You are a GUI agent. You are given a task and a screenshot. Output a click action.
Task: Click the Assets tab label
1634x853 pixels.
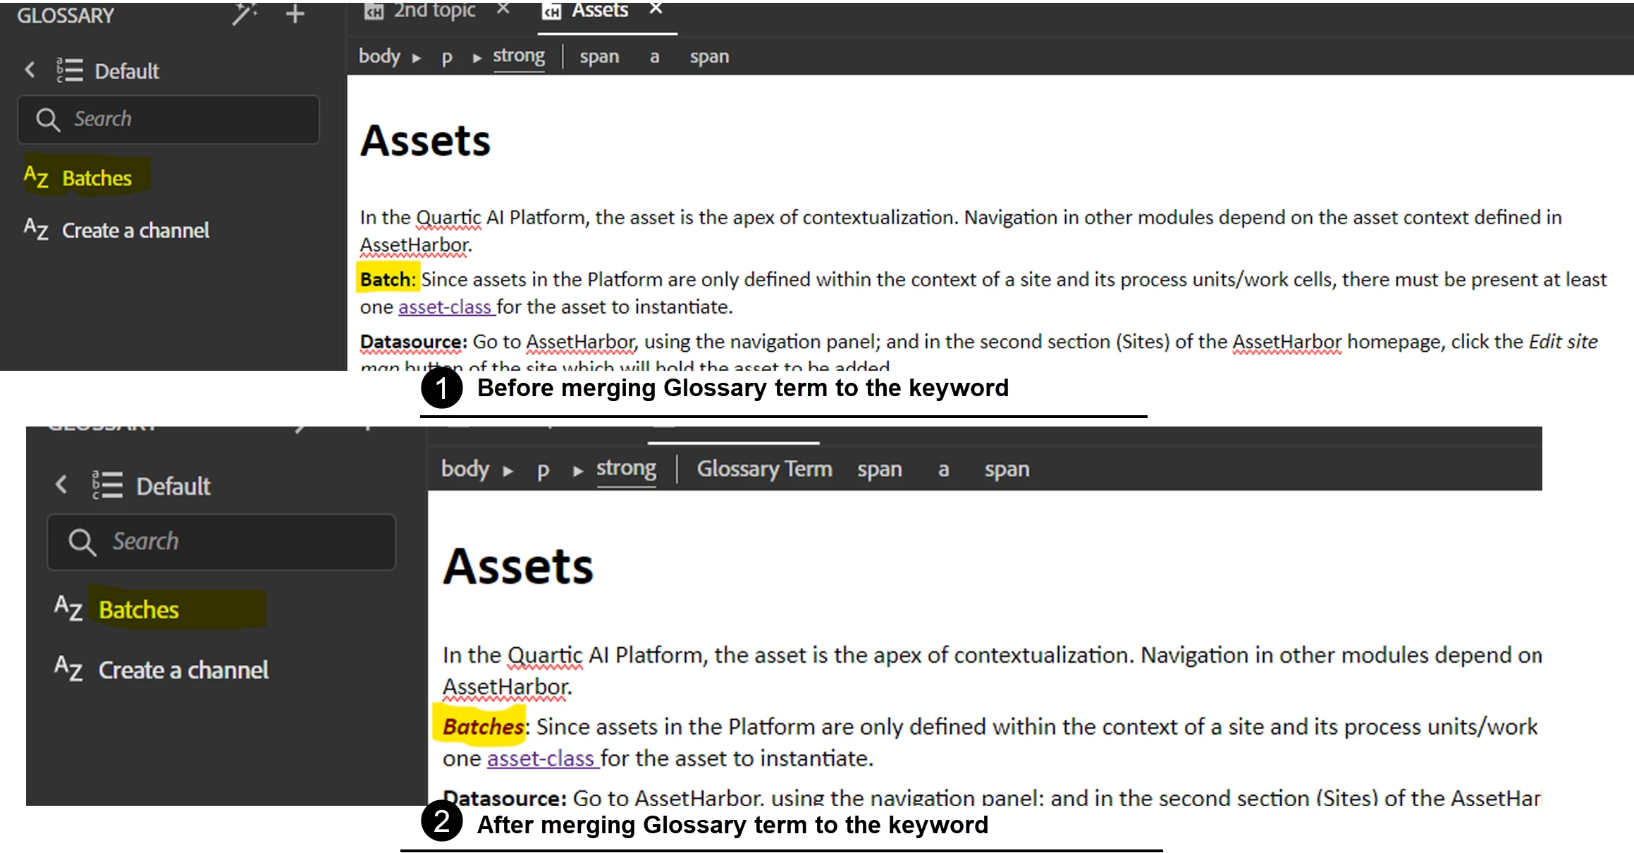pyautogui.click(x=598, y=11)
